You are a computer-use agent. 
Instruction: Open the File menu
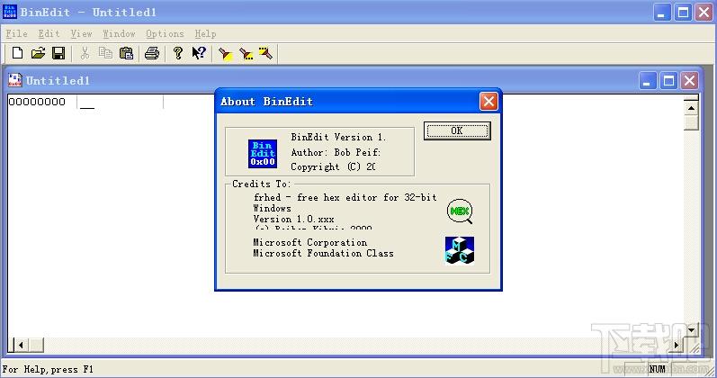pos(16,34)
